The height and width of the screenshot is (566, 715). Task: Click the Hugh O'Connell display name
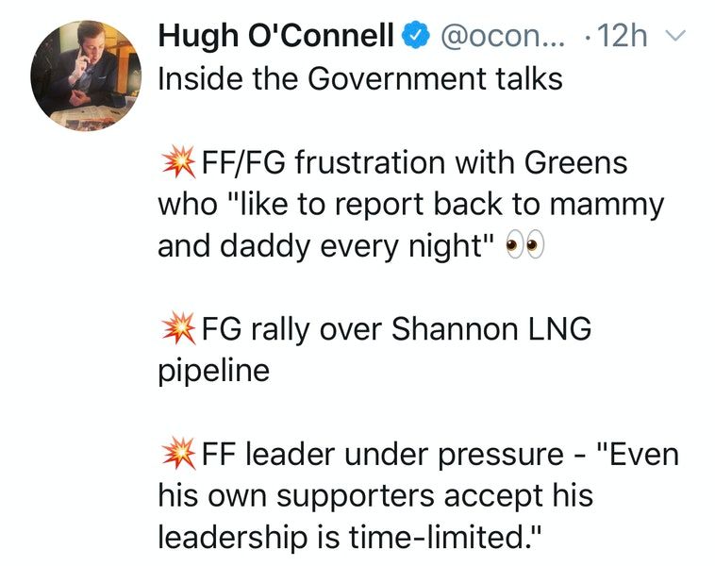click(275, 35)
